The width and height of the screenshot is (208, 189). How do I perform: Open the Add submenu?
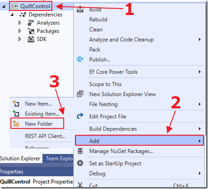139,141
